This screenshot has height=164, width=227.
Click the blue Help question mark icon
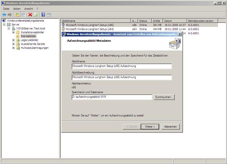click(43, 15)
